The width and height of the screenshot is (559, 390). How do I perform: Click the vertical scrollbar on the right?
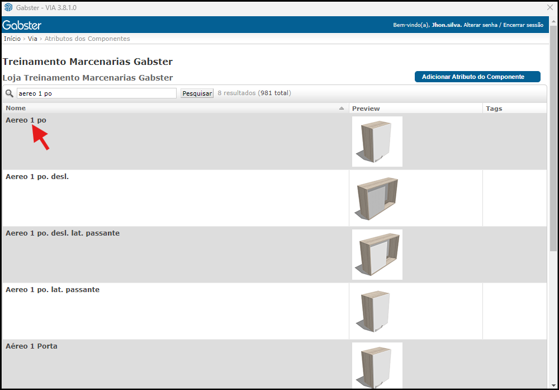point(553,140)
